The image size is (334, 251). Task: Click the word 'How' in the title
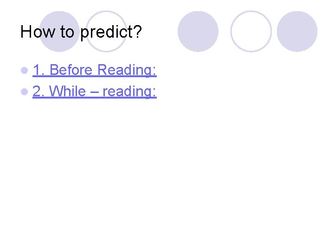pyautogui.click(x=38, y=32)
